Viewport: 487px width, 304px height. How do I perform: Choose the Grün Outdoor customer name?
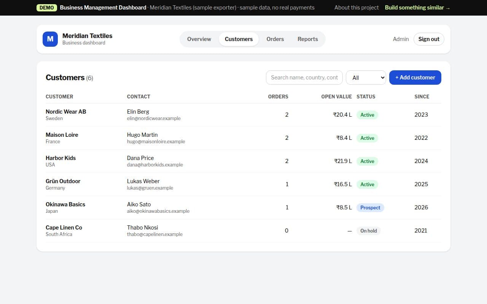[x=63, y=181]
